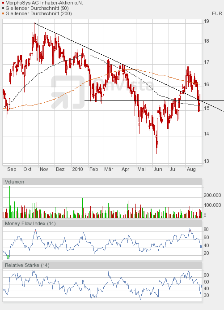Screen dimensions: 224x310
Task: Click the 30 Relative Stärke axis value
Action: pos(206,295)
